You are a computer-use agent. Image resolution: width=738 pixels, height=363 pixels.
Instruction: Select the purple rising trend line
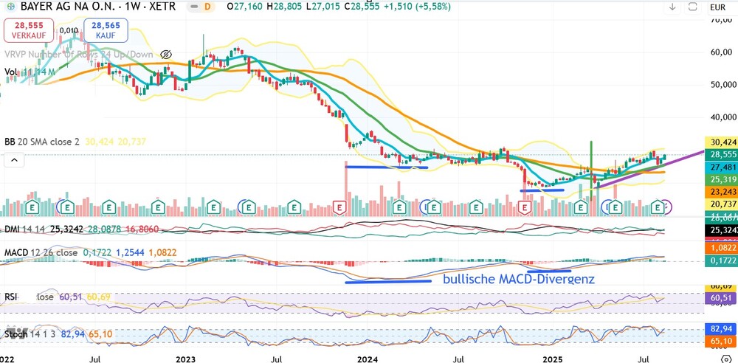(x=650, y=168)
